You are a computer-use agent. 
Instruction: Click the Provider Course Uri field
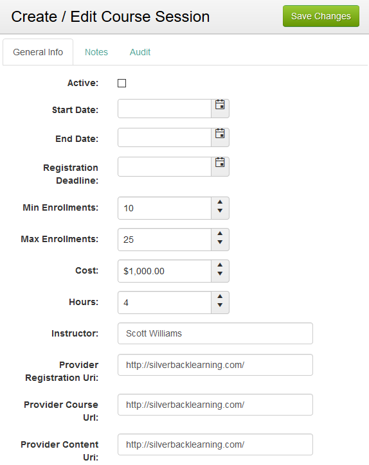coord(215,405)
